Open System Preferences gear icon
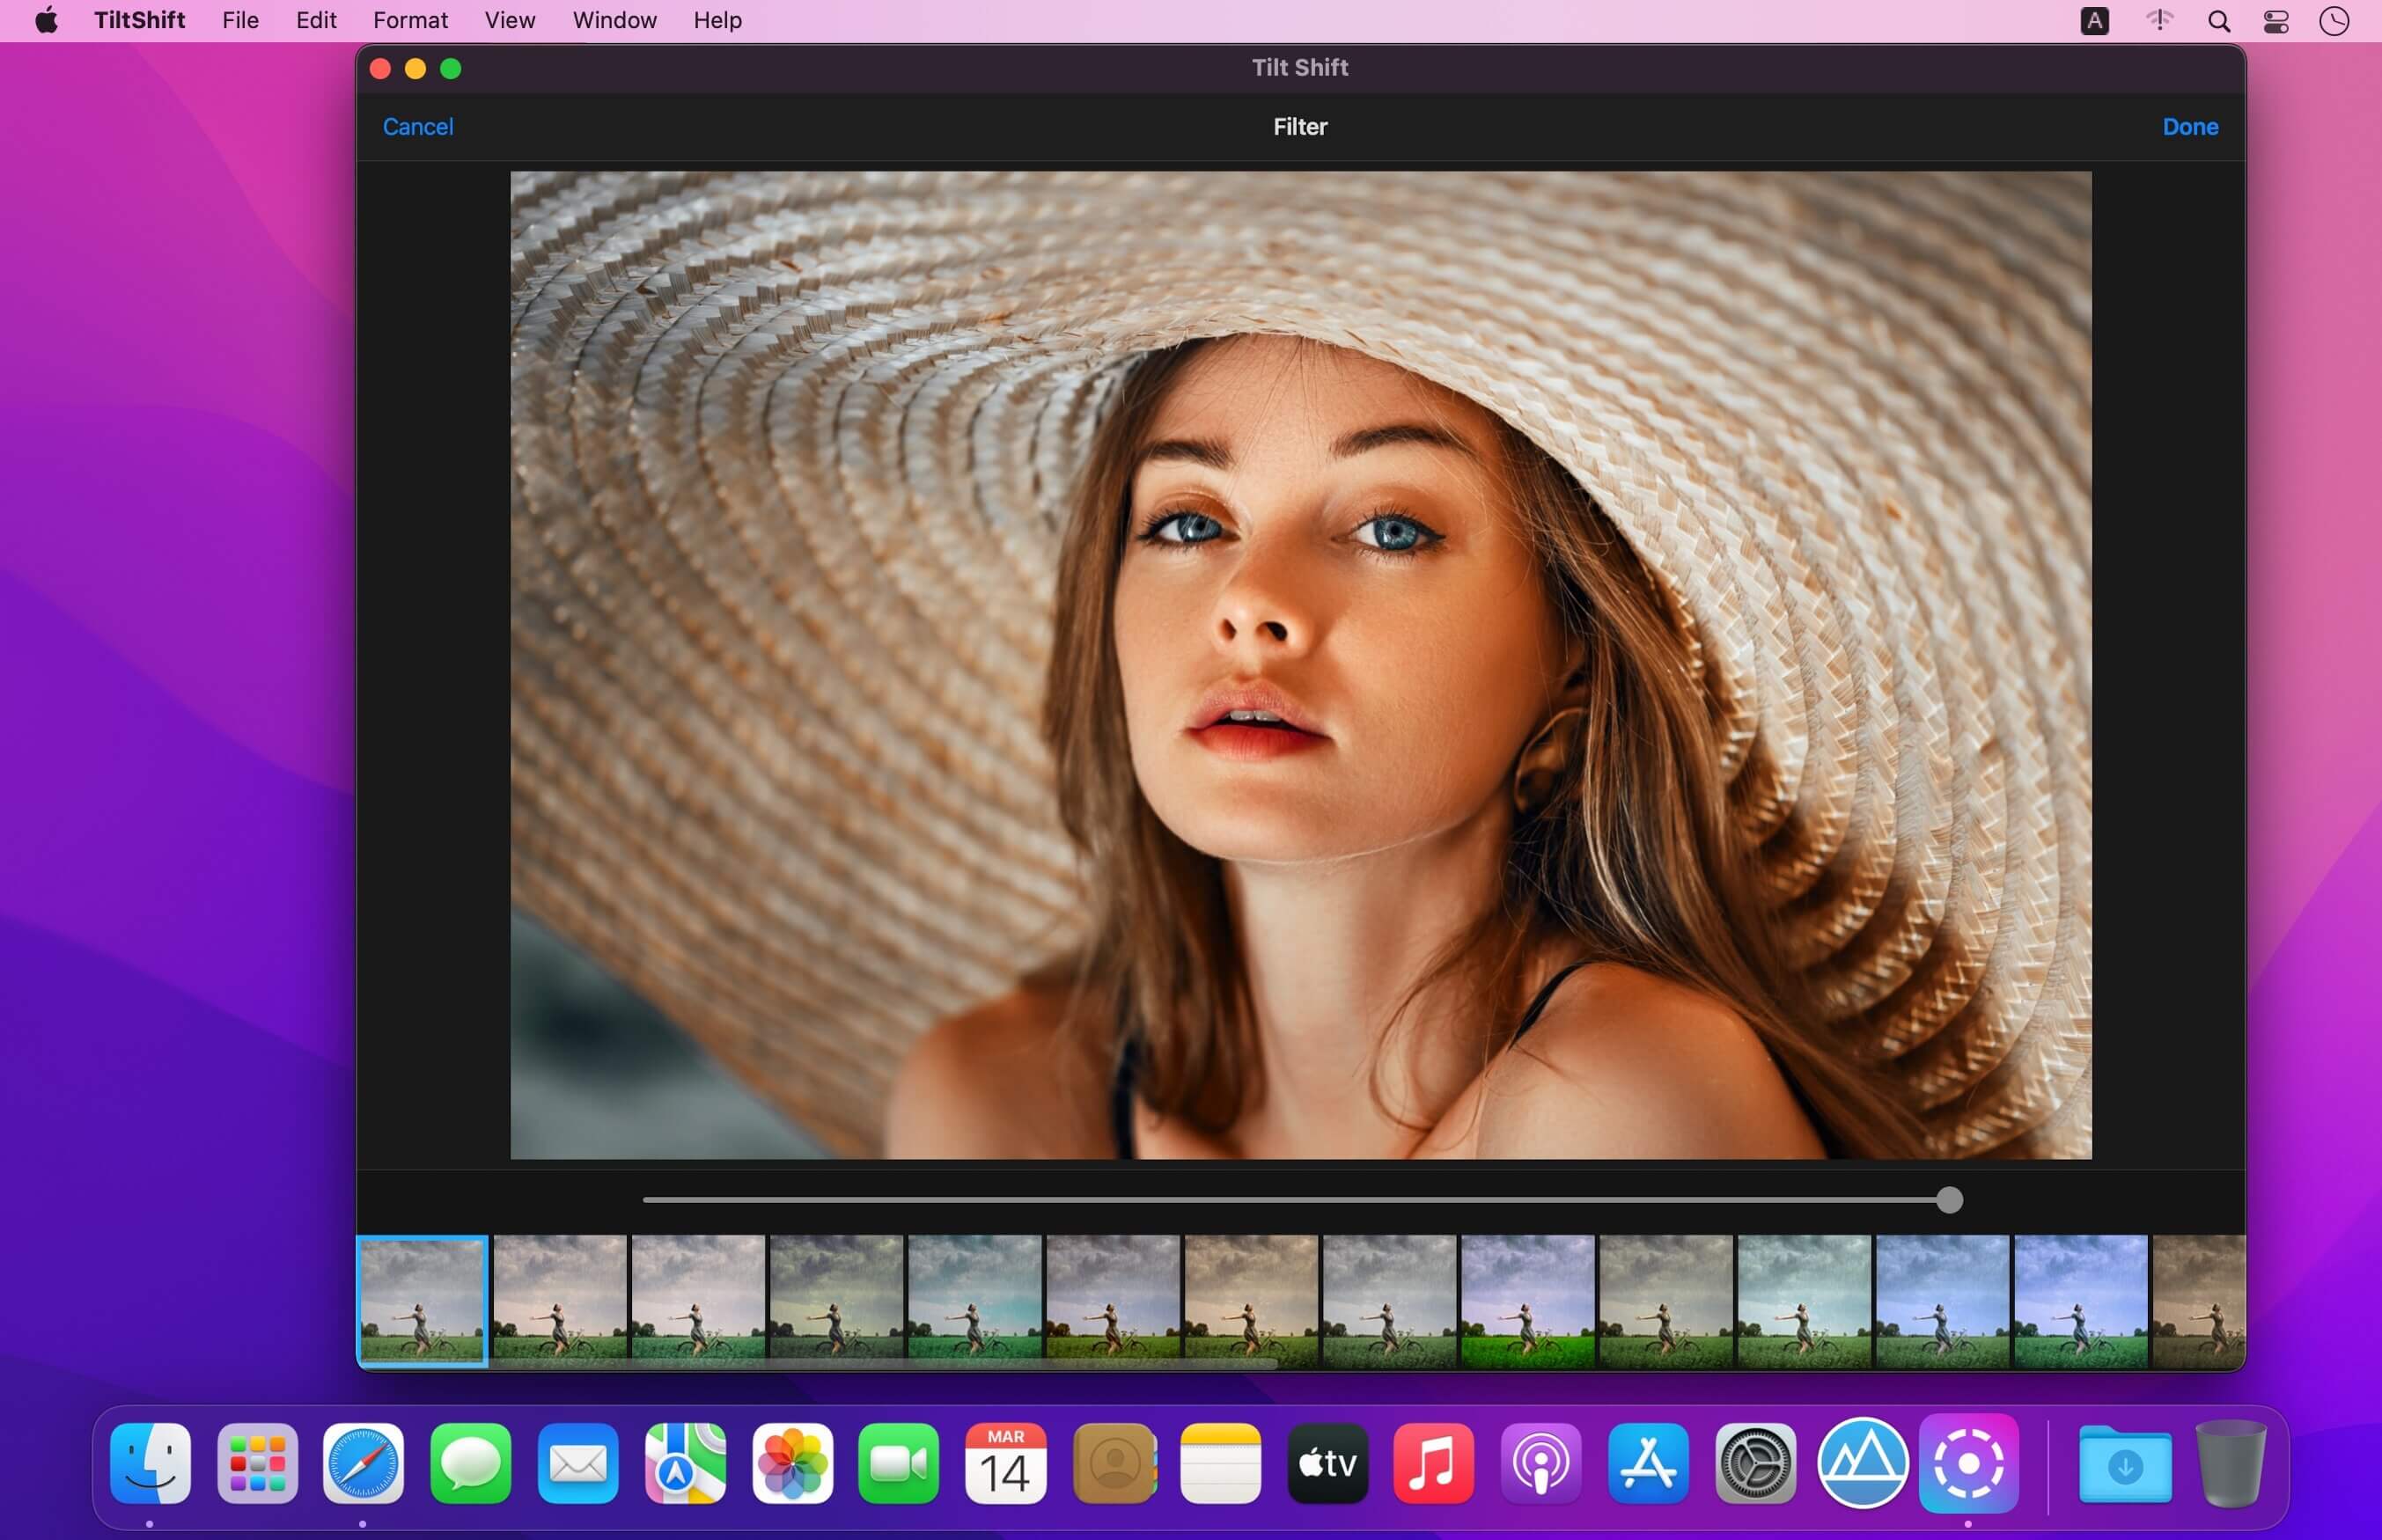This screenshot has height=1540, width=2382. tap(1755, 1463)
